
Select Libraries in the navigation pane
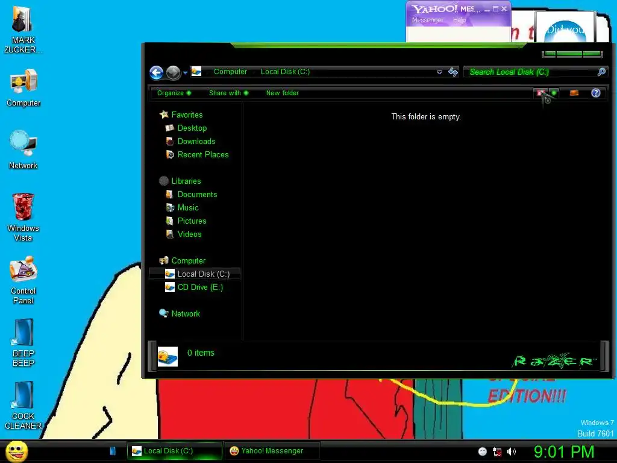(x=186, y=181)
